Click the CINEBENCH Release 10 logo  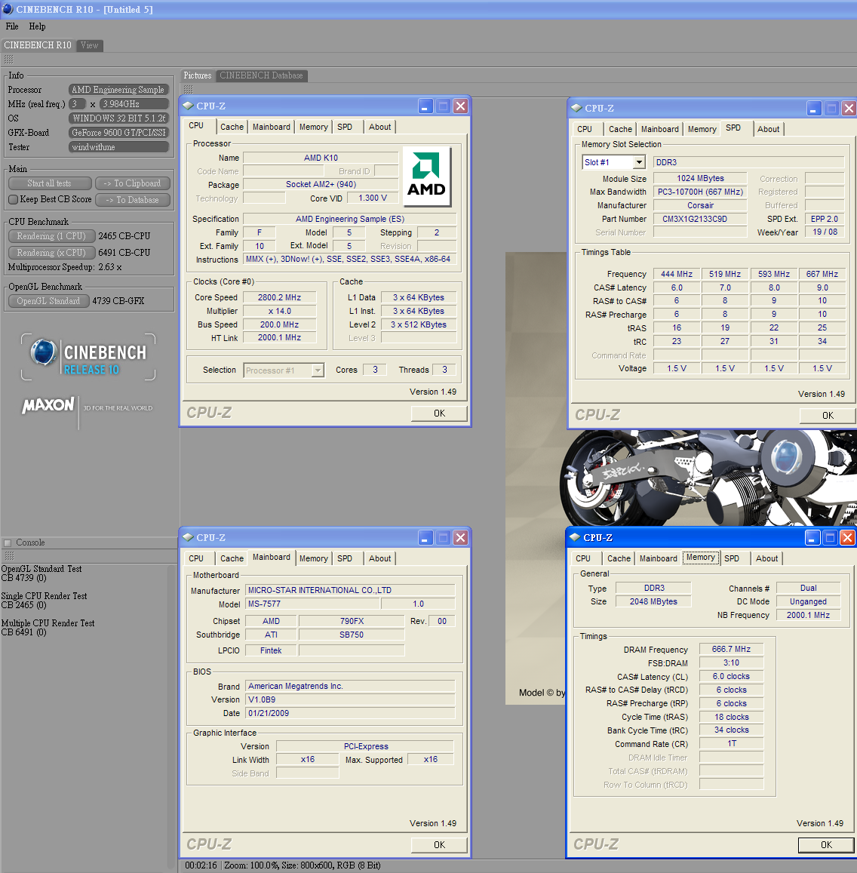point(88,358)
